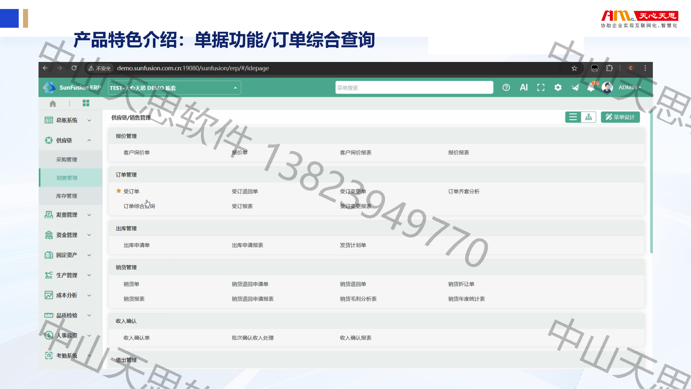
Task: Reload the page with the refresh icon
Action: pyautogui.click(x=74, y=68)
